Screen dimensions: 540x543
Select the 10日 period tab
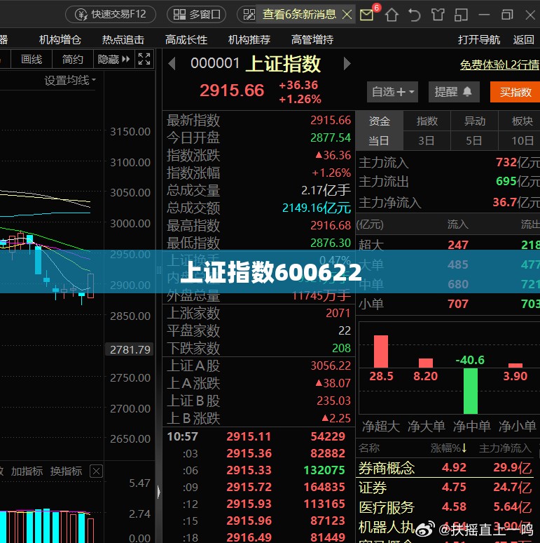click(x=519, y=140)
